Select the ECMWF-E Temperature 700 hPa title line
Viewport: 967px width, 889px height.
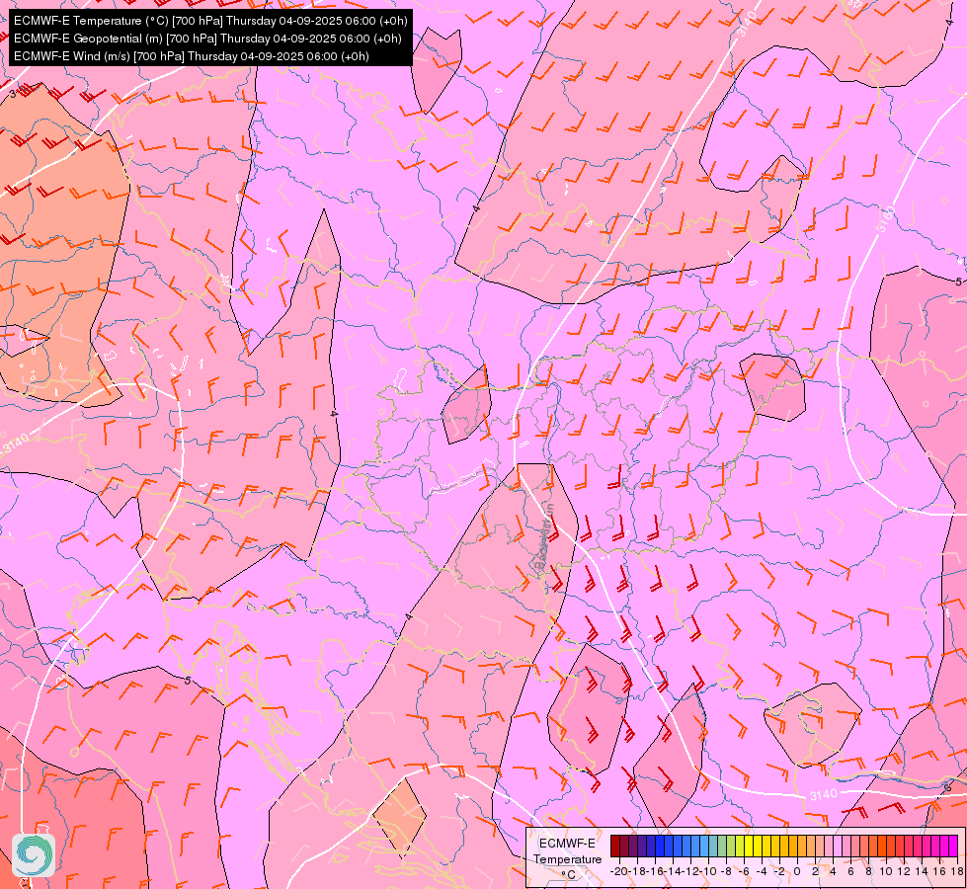(210, 21)
